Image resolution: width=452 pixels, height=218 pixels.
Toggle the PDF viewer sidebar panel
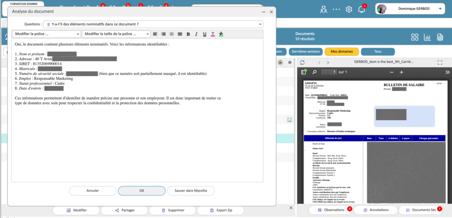point(304,72)
